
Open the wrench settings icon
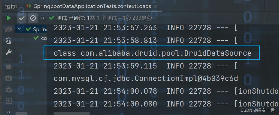click(x=9, y=52)
